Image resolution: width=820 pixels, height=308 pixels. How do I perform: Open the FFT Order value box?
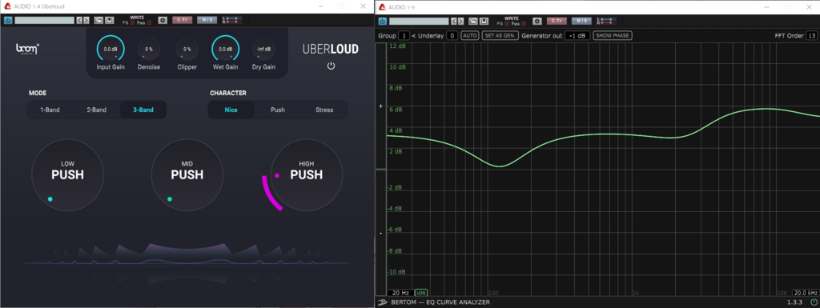[812, 35]
